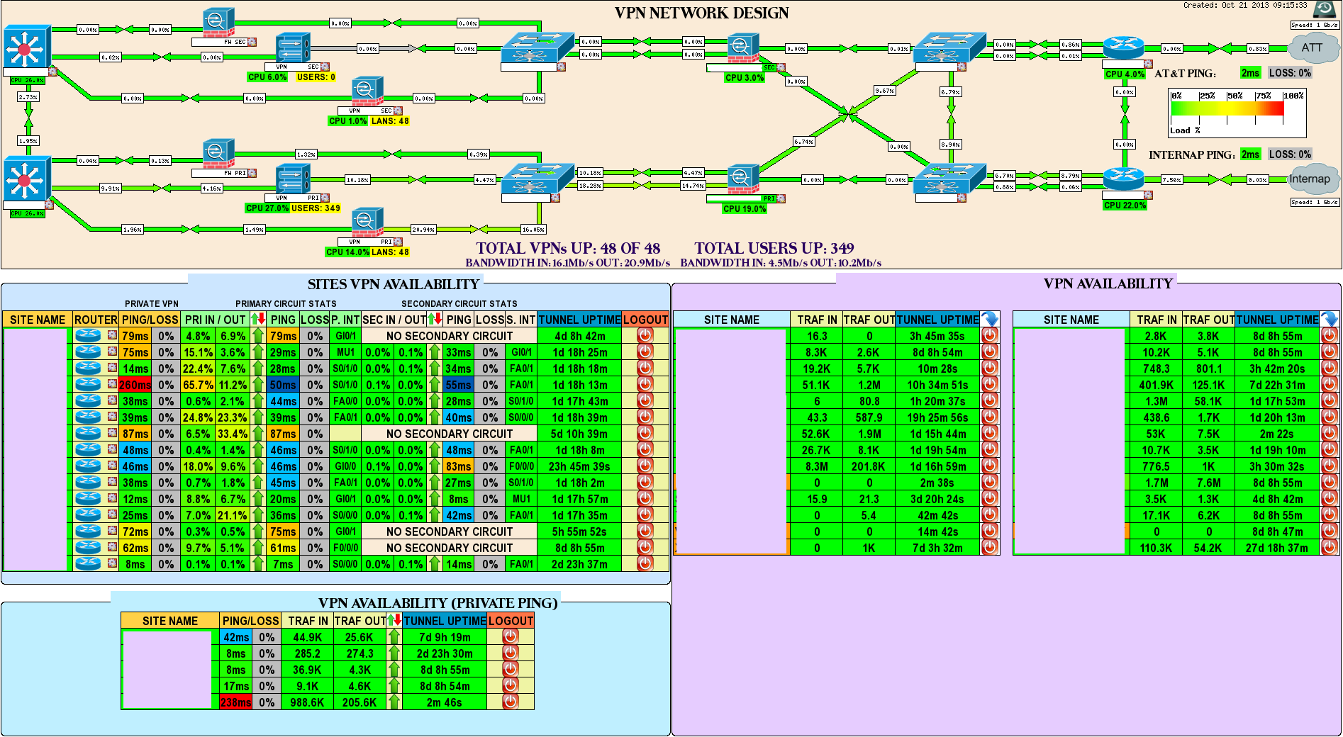Click logout icon for 3h 45m 35s tunnel
Screen dimensions: 1343x737
point(990,336)
